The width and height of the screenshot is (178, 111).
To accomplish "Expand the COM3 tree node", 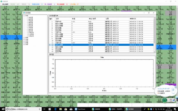I will [x=24, y=38].
